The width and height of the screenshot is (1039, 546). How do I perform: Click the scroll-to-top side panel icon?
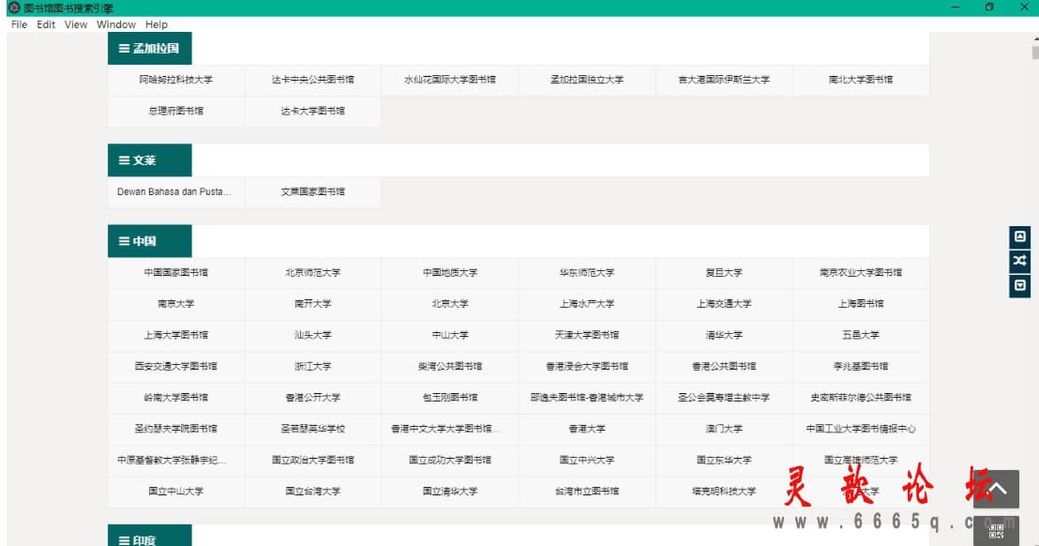(1020, 236)
